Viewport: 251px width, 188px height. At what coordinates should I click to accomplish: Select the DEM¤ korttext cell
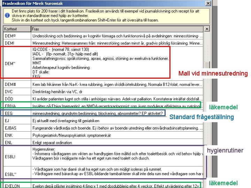[17, 36]
